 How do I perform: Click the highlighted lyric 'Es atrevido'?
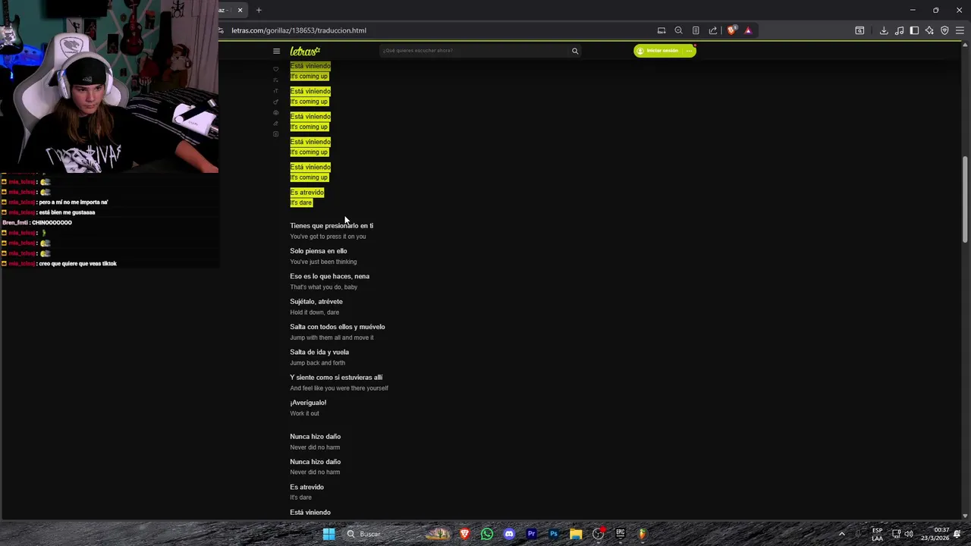(307, 193)
